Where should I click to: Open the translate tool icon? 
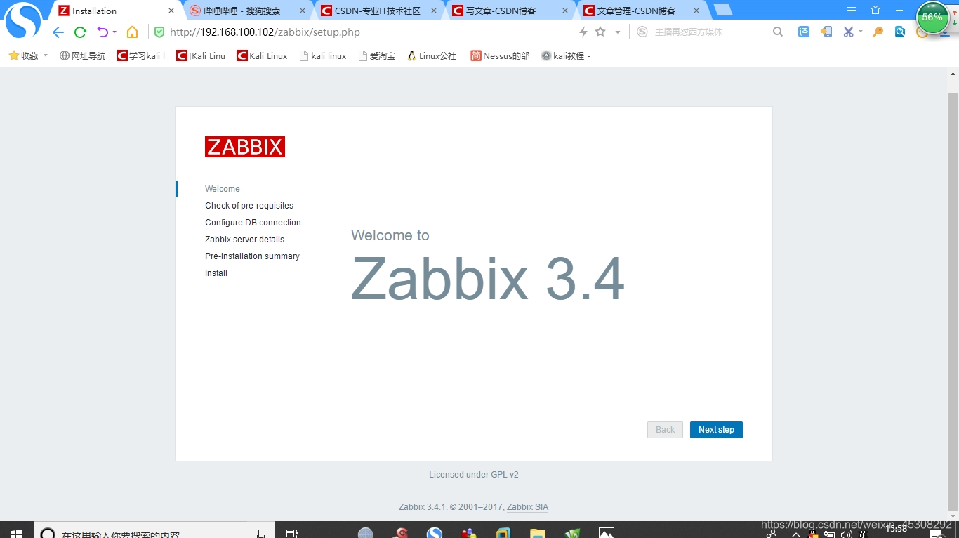(804, 32)
